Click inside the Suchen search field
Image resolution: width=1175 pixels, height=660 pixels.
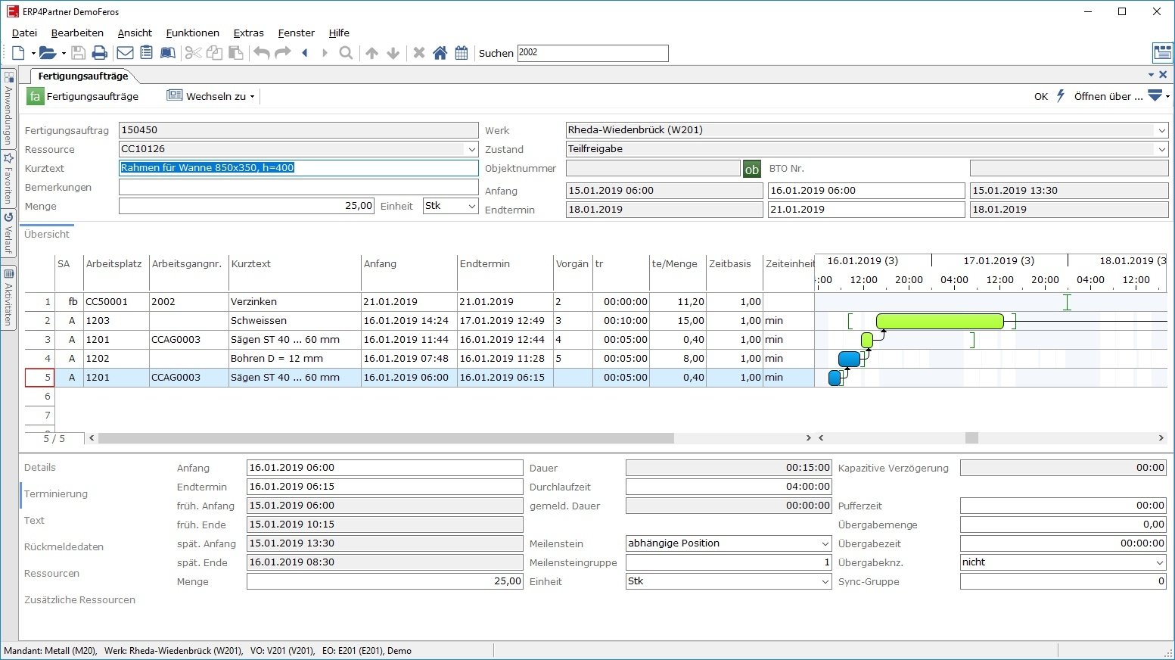coord(592,53)
